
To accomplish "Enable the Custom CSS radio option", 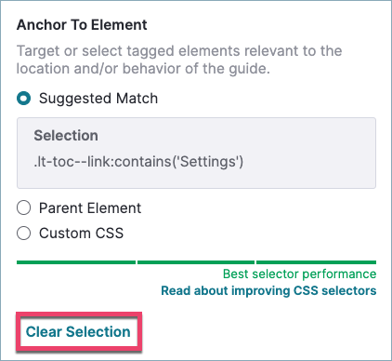I will pyautogui.click(x=23, y=234).
